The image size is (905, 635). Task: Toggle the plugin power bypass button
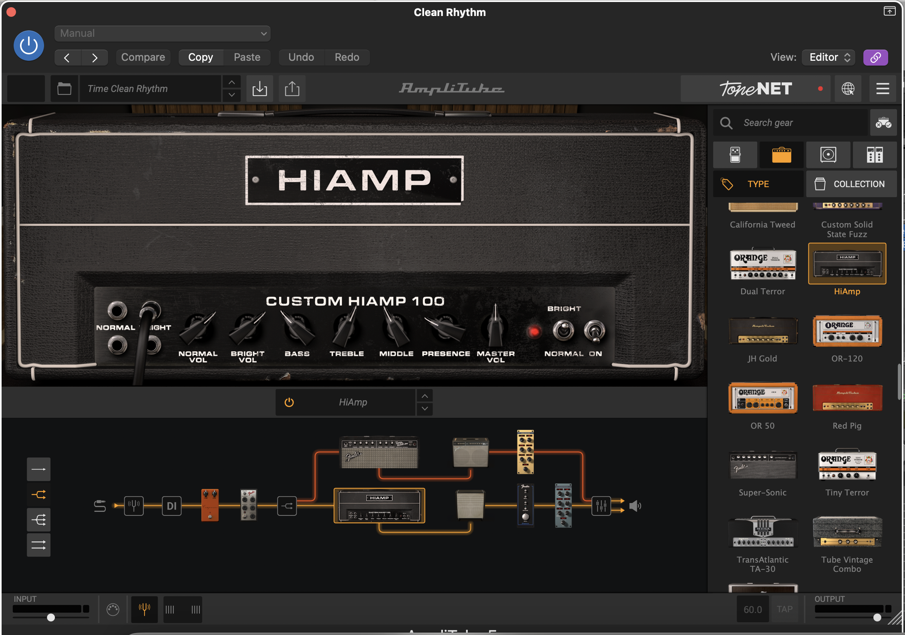point(29,46)
